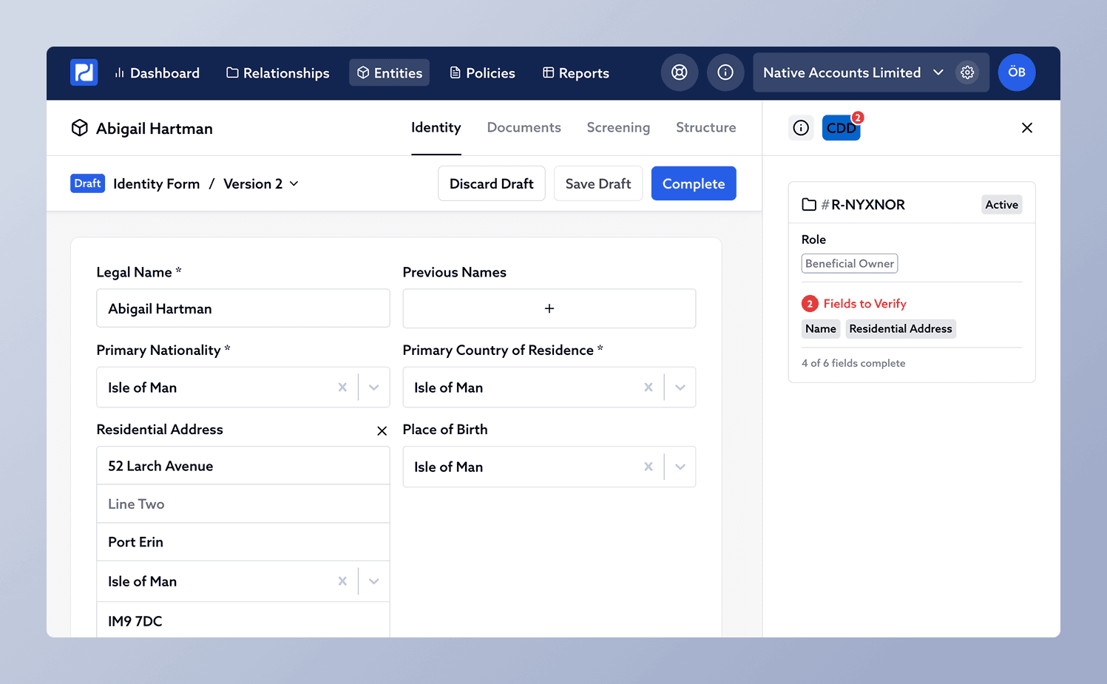Clear the Primary Nationality selection

(x=342, y=387)
